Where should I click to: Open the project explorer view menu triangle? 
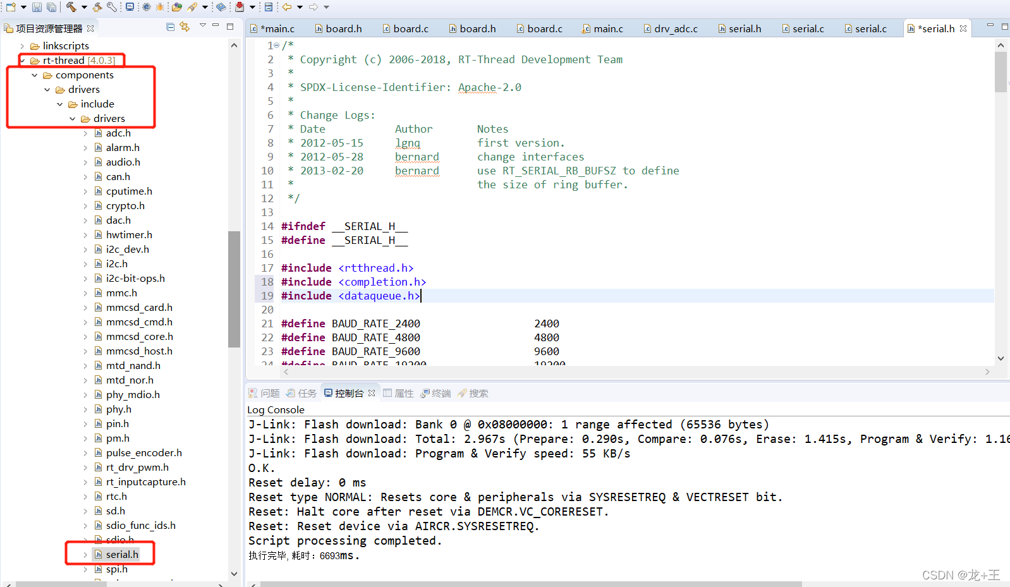point(203,25)
